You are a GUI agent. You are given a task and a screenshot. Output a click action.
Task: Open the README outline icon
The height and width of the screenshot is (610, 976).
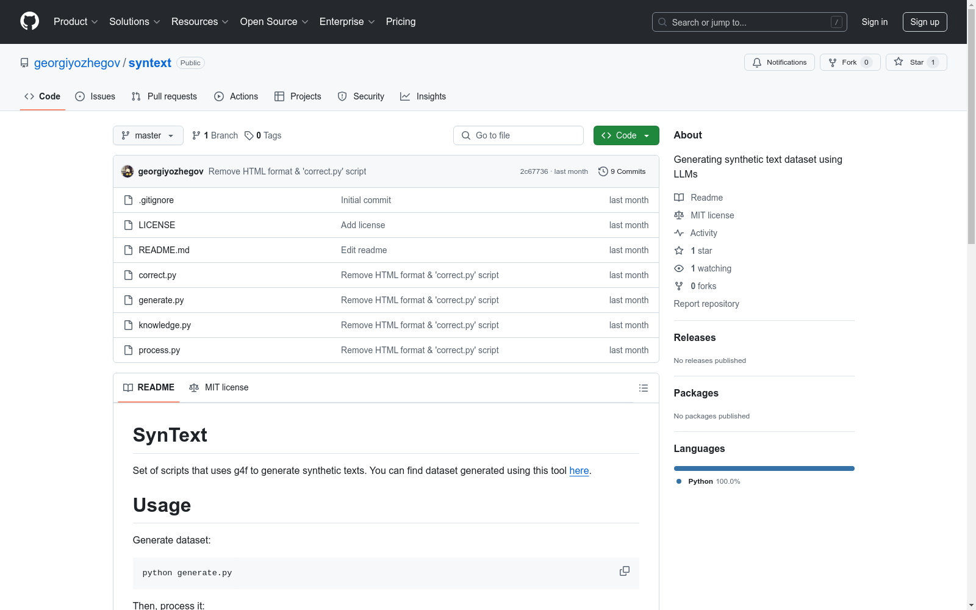tap(643, 388)
